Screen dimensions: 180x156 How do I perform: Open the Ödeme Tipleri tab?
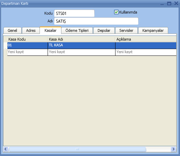point(77,30)
